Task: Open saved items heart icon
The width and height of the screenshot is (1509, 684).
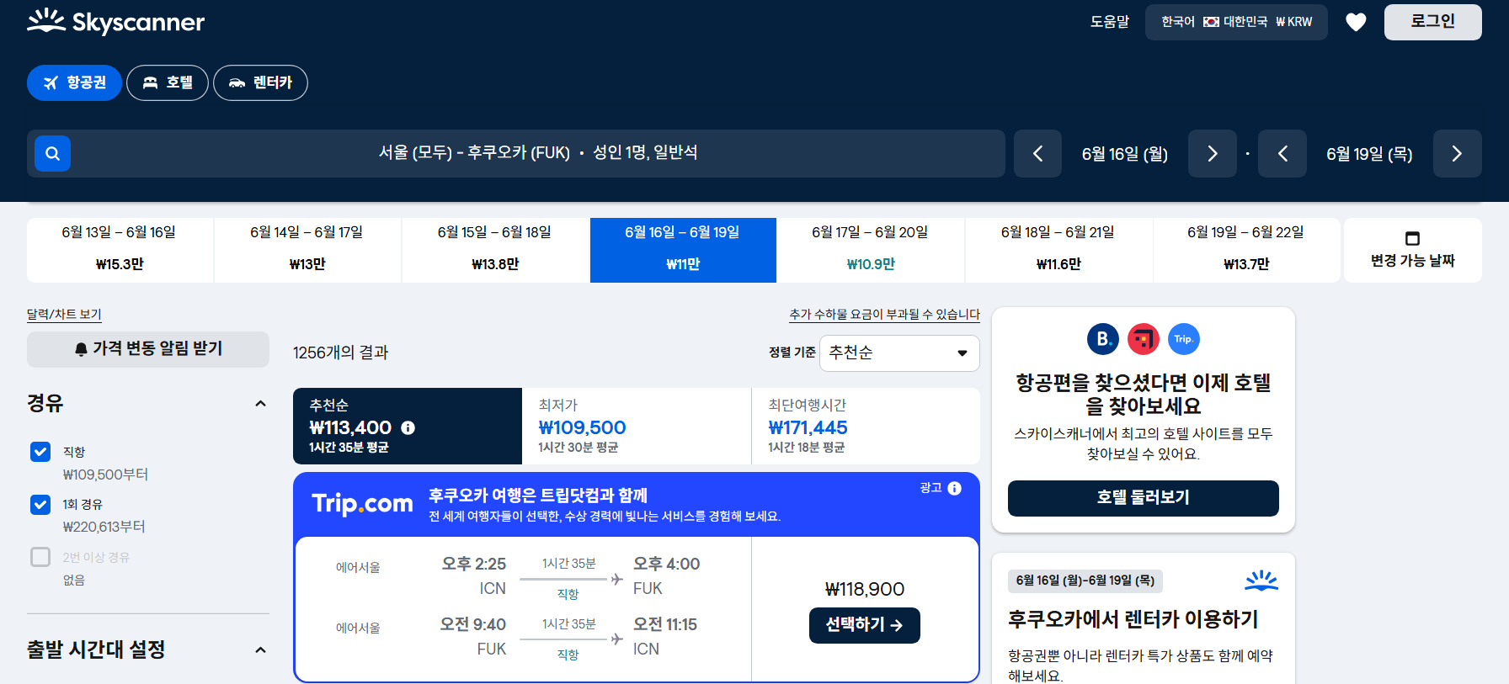Action: tap(1356, 22)
